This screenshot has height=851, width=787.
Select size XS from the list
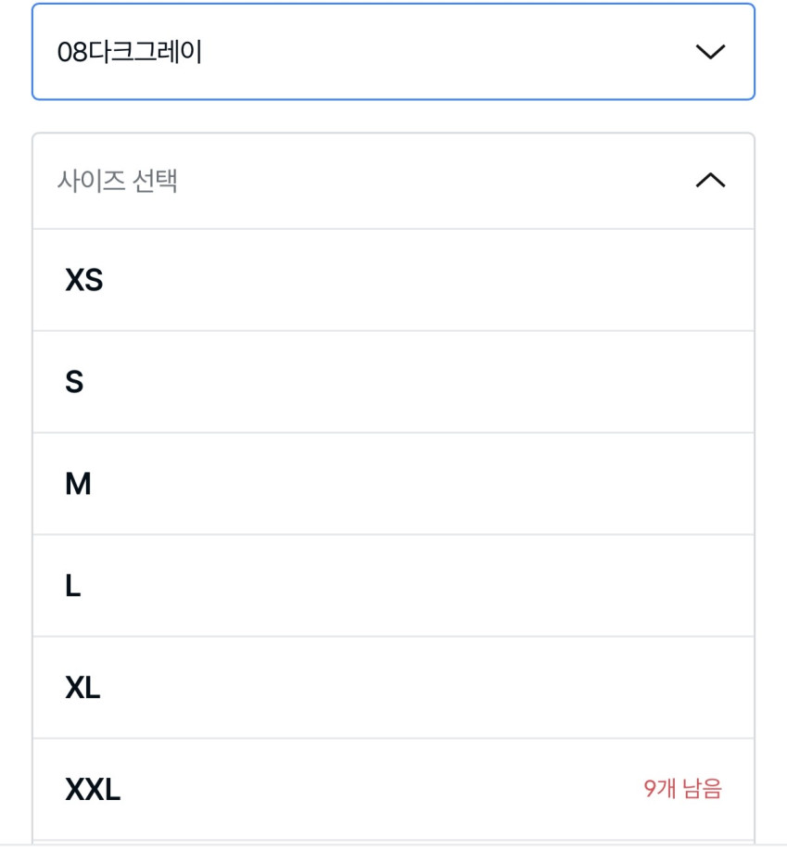393,280
